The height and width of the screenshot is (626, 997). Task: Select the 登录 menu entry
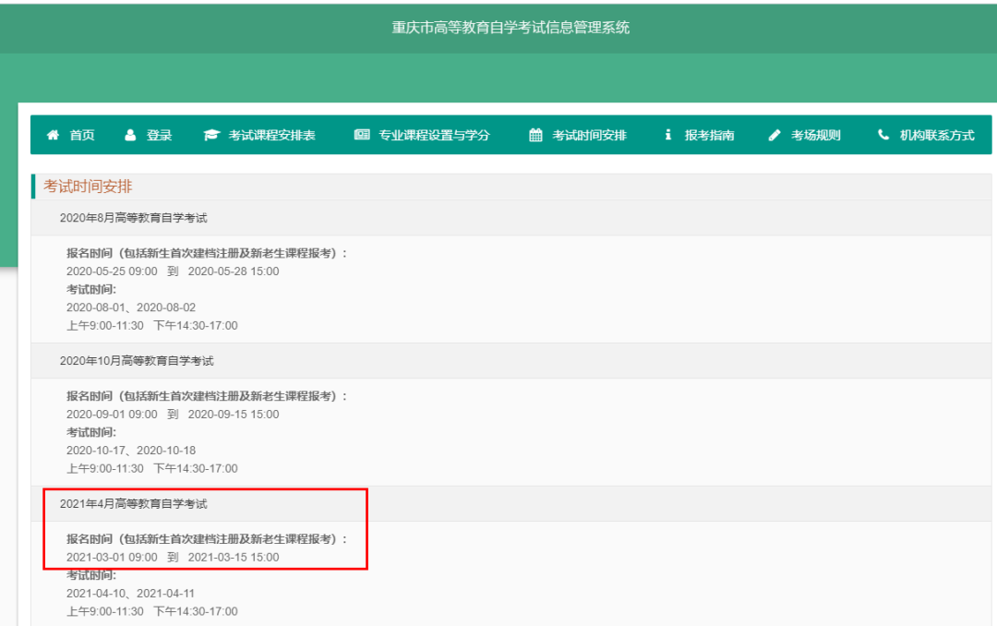157,134
